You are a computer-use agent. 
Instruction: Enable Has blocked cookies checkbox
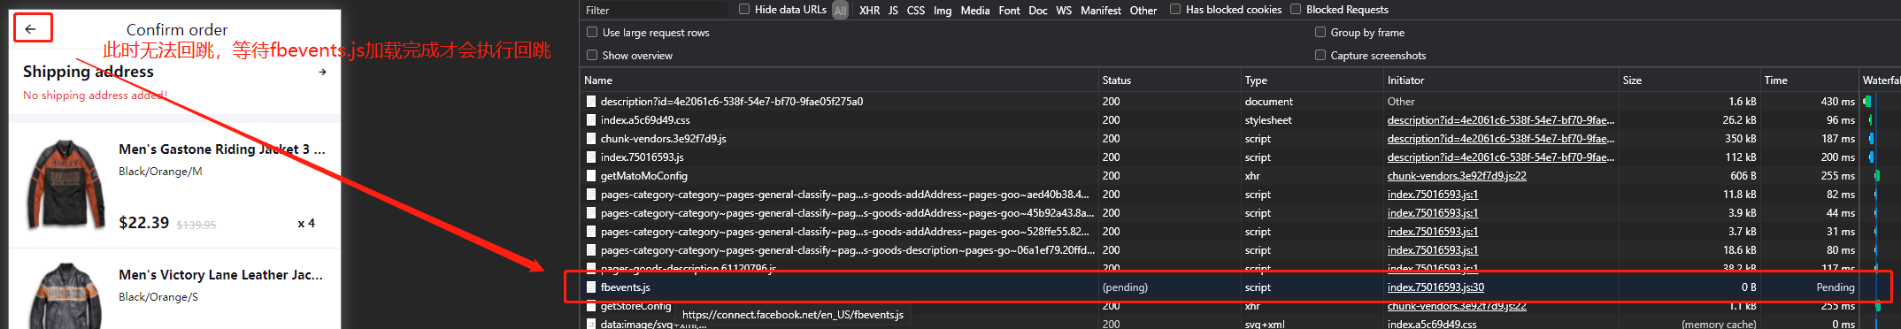pos(1175,9)
